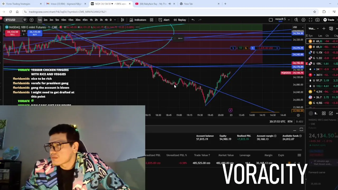
Task: Create a new Alert
Action: 164,20
